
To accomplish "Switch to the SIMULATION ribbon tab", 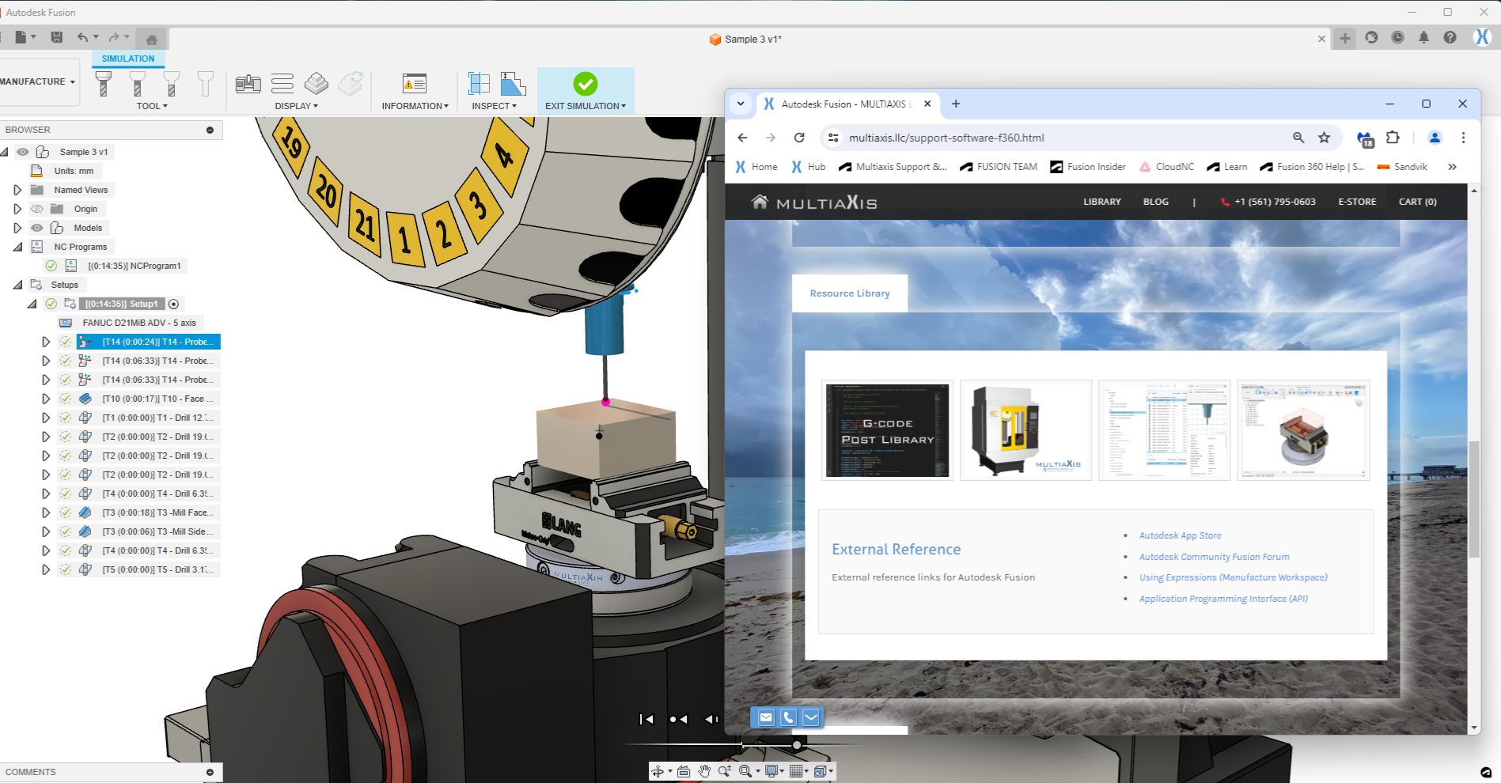I will pyautogui.click(x=128, y=59).
